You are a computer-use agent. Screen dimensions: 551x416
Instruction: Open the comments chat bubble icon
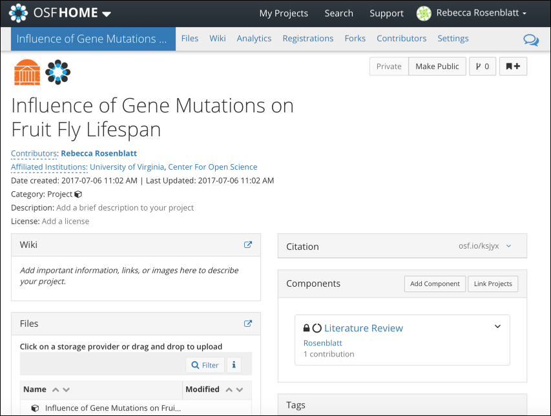pos(531,40)
